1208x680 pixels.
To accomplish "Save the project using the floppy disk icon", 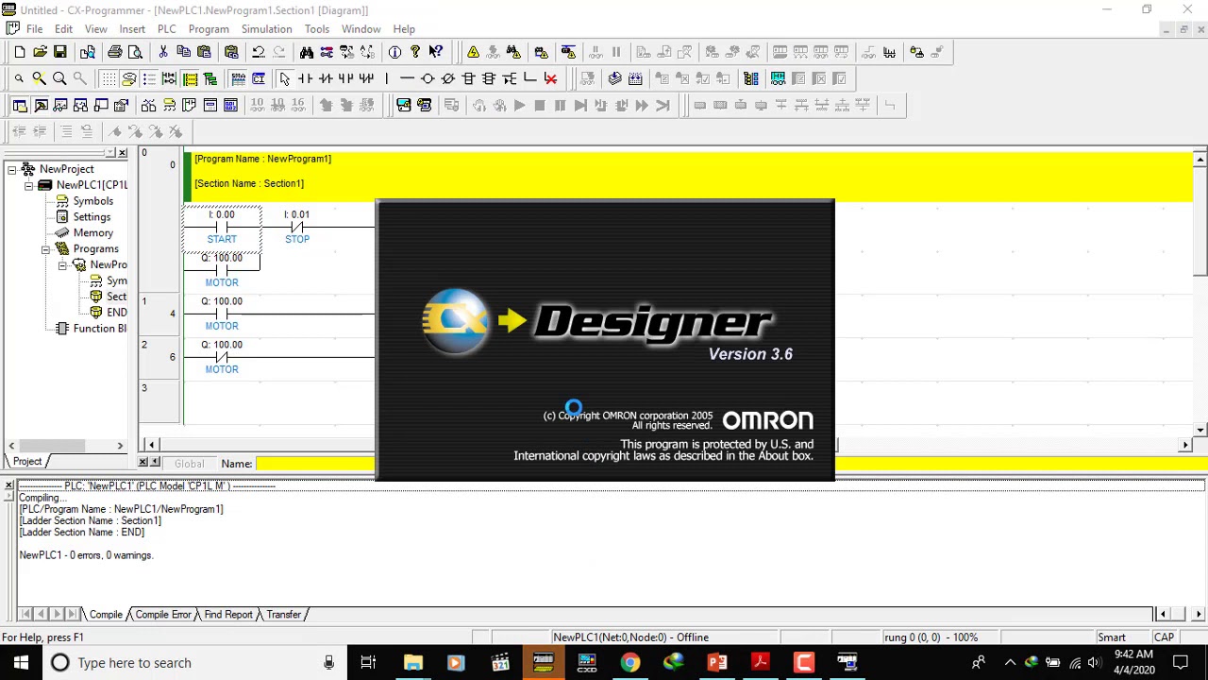I will point(59,52).
